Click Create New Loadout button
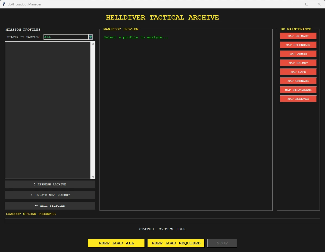 point(50,195)
